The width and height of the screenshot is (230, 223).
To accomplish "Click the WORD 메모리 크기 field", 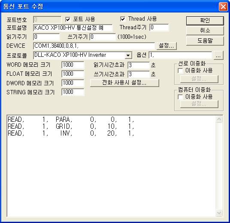I will click(73, 65).
